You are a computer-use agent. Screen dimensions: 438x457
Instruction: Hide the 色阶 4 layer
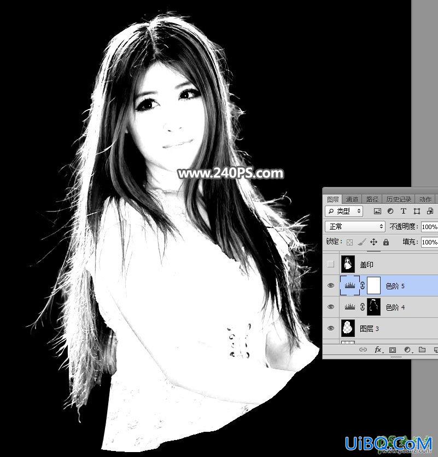[331, 307]
